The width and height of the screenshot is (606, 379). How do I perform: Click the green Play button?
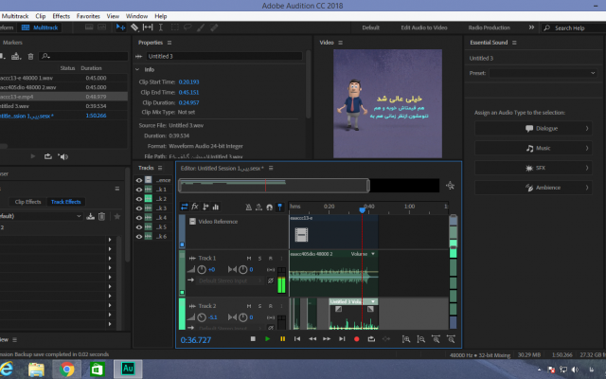click(x=267, y=339)
